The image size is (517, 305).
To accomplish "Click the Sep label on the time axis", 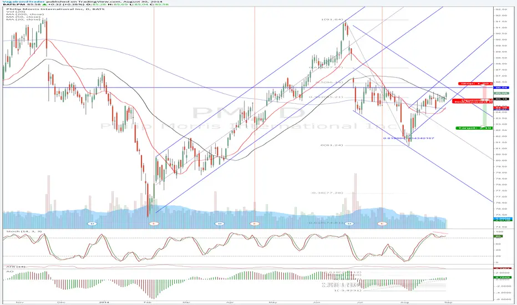I will [x=448, y=302].
